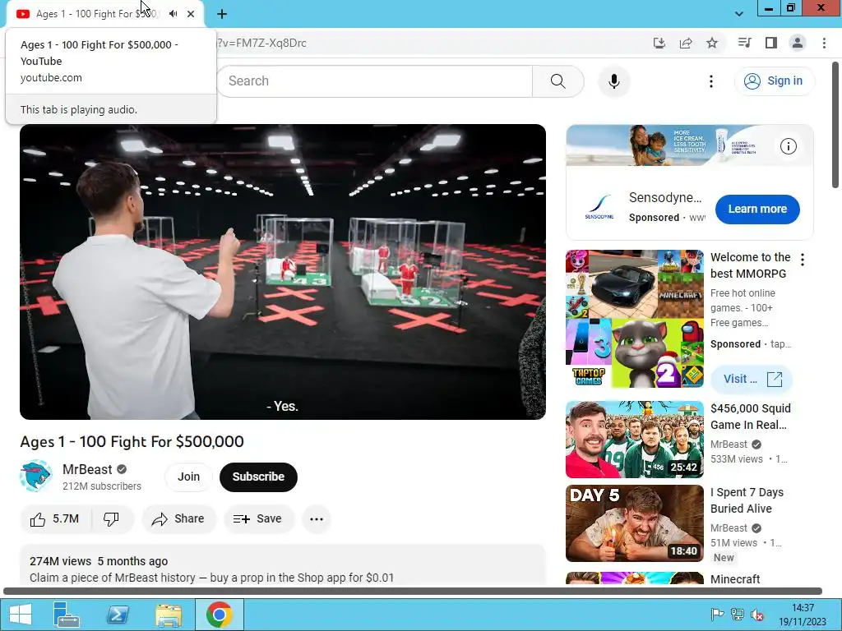Click the Visit link on games ad

(x=752, y=379)
